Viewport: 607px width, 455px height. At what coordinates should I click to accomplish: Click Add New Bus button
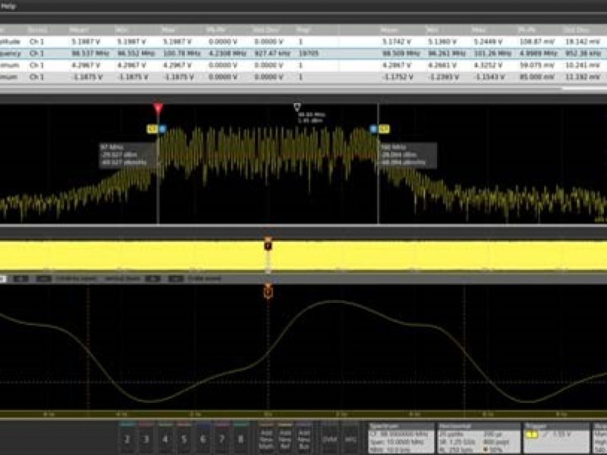(303, 438)
